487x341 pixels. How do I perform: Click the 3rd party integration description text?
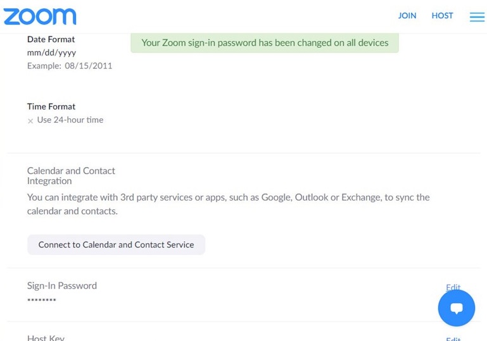pos(228,204)
